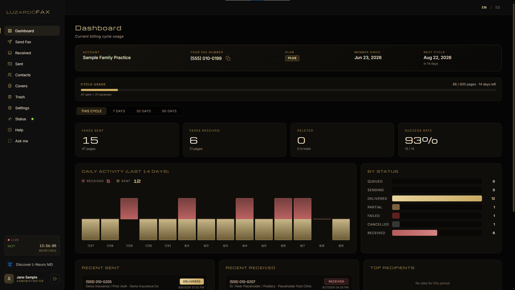Click the Status pulse icon
This screenshot has width=515, height=290.
coord(10,119)
